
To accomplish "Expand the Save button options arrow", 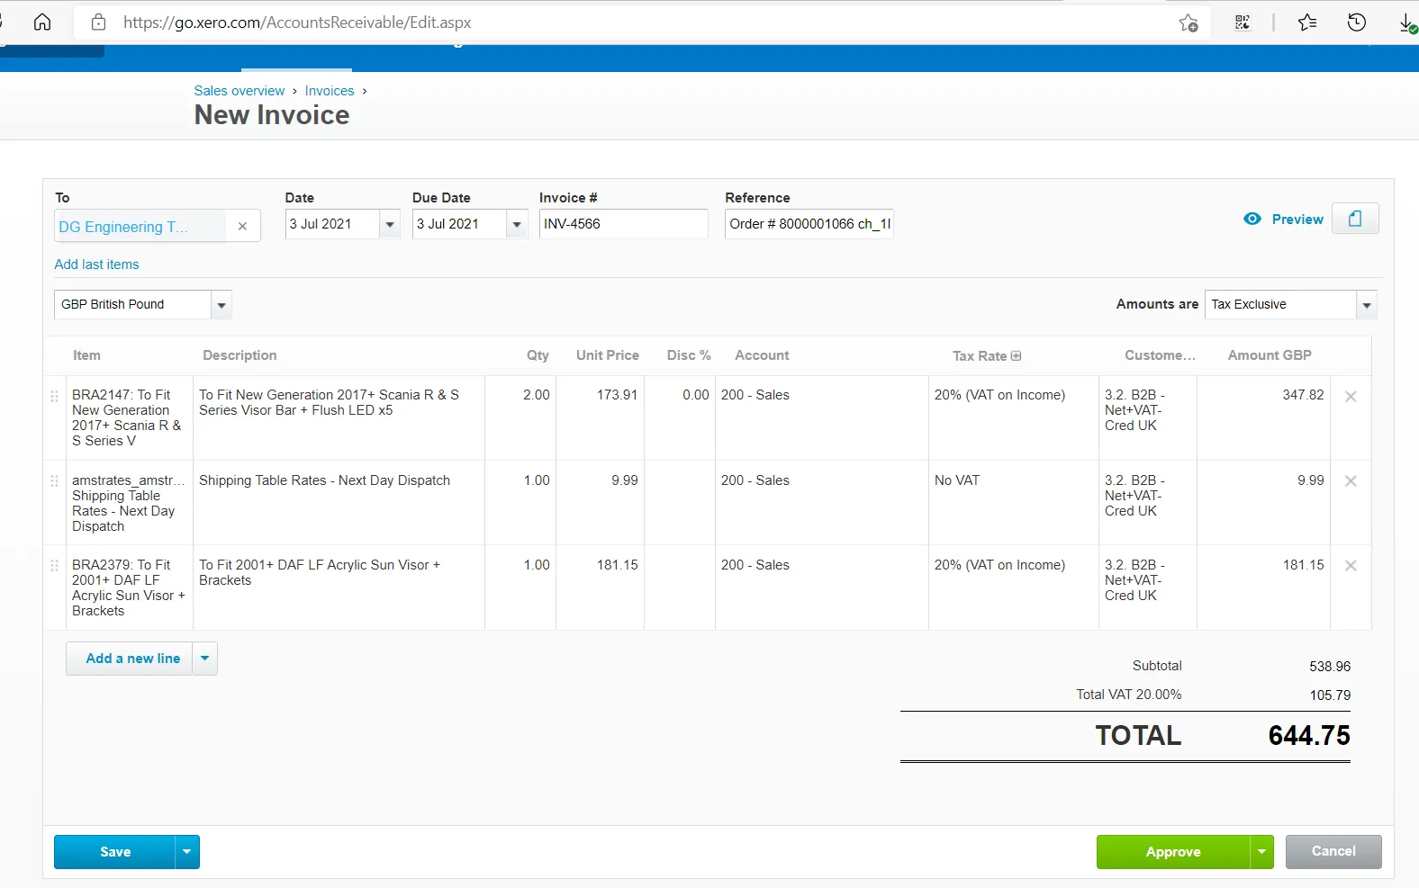I will (186, 852).
